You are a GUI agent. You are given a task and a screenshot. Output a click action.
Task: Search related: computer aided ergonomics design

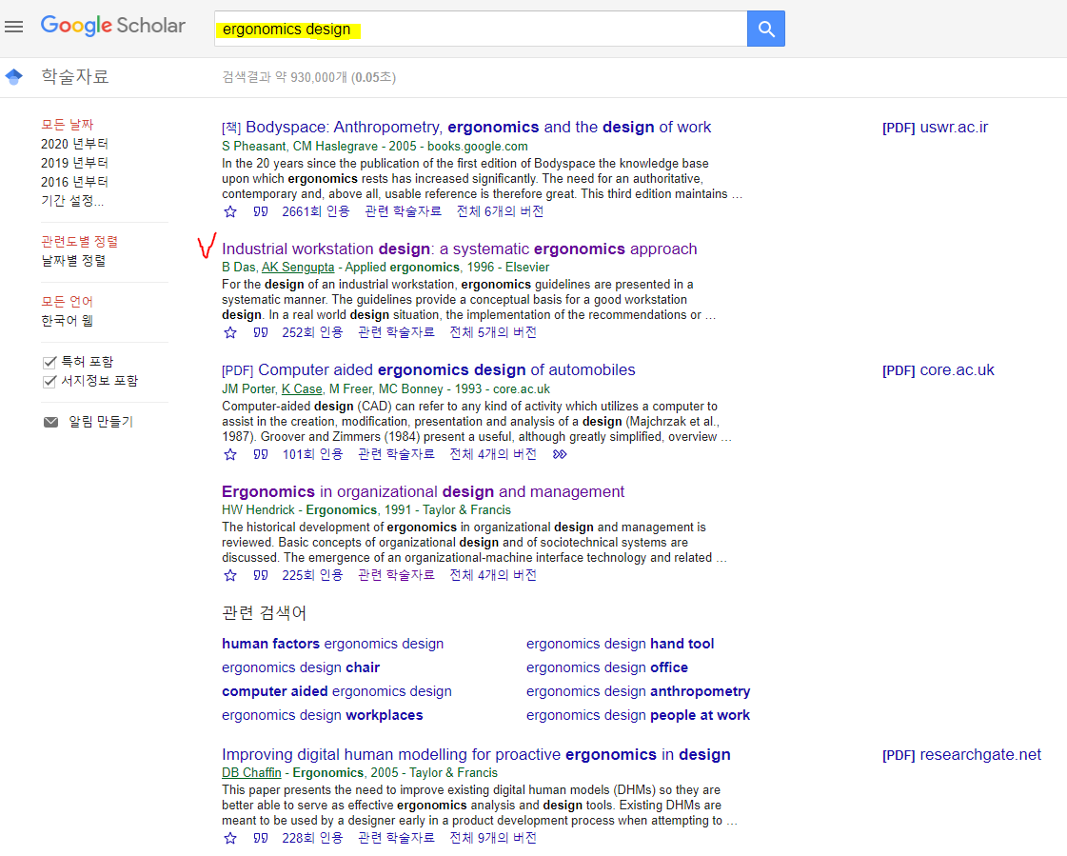pyautogui.click(x=337, y=692)
